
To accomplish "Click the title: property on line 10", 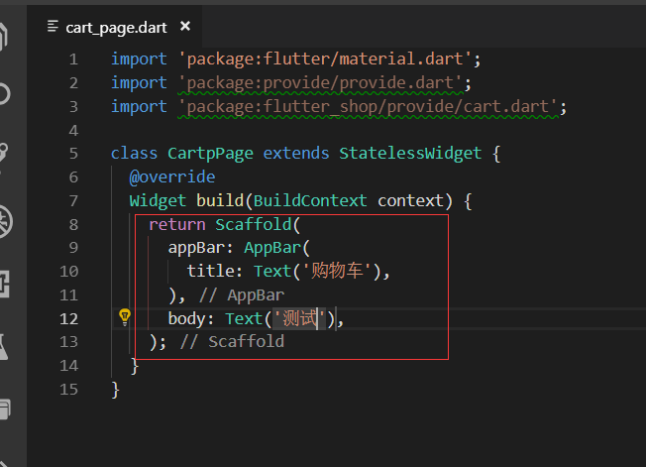I will pyautogui.click(x=215, y=272).
